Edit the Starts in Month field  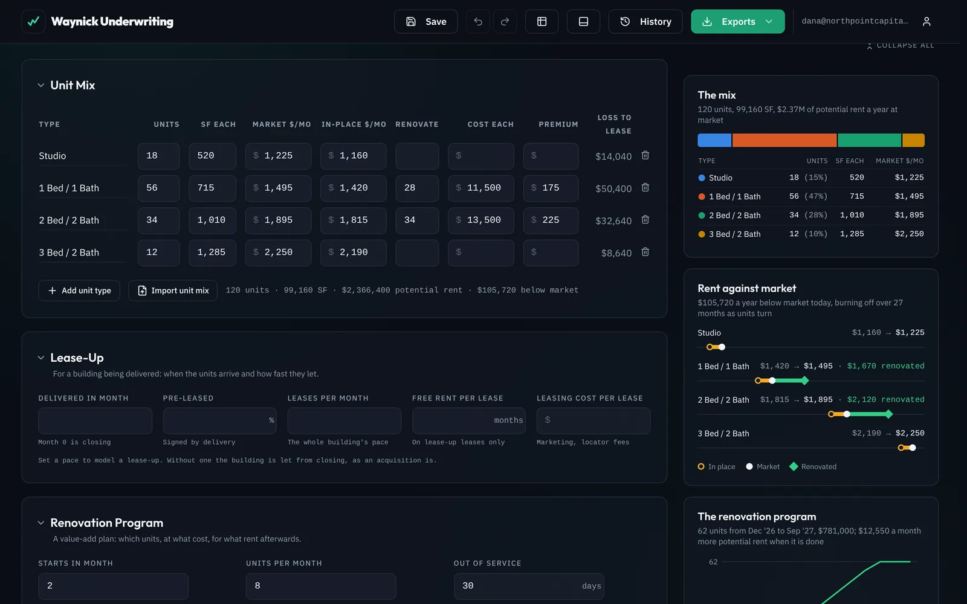click(113, 586)
